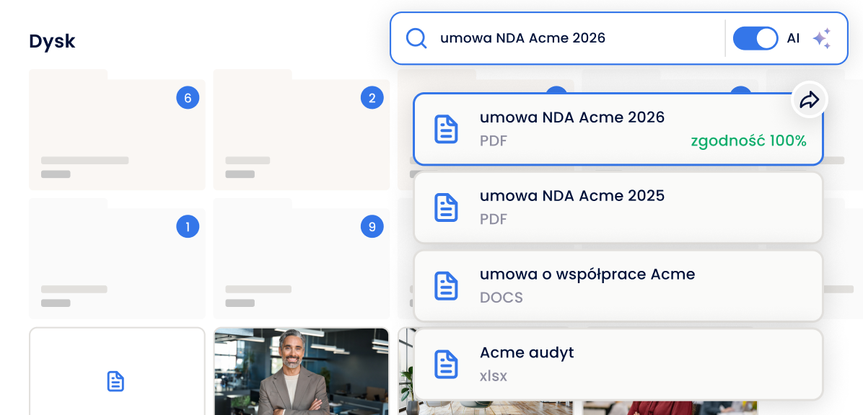
Task: Open photo of smiling man in office
Action: click(302, 371)
